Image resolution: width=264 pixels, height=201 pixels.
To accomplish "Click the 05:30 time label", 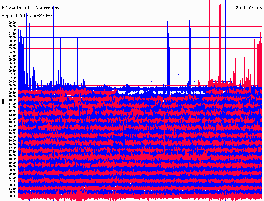I will [12, 63].
